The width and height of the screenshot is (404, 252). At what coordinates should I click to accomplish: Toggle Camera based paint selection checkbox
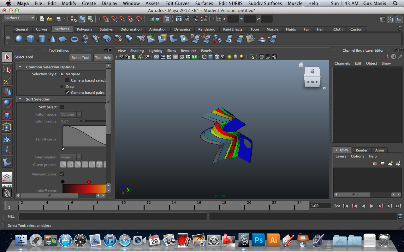point(67,93)
